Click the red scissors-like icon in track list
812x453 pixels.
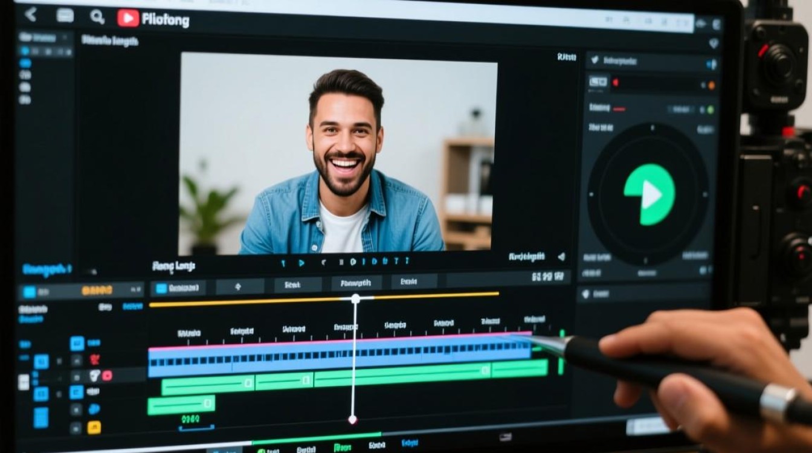(94, 359)
